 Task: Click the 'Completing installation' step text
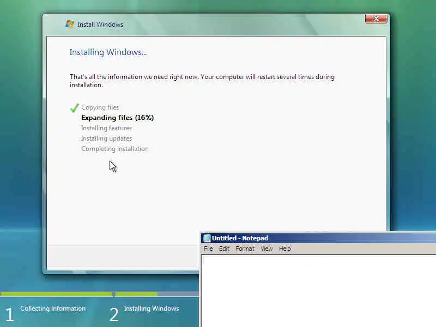[x=115, y=149]
